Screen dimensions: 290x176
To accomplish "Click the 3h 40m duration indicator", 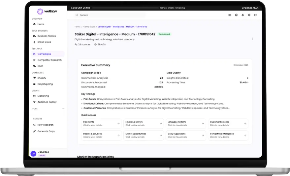I will tap(100, 44).
